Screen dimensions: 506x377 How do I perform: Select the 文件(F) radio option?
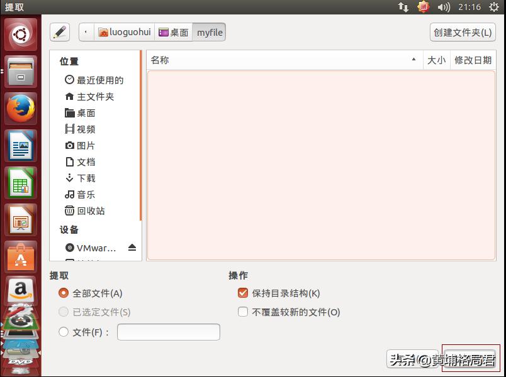point(63,332)
